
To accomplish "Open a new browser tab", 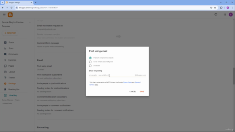I will tap(36, 3).
